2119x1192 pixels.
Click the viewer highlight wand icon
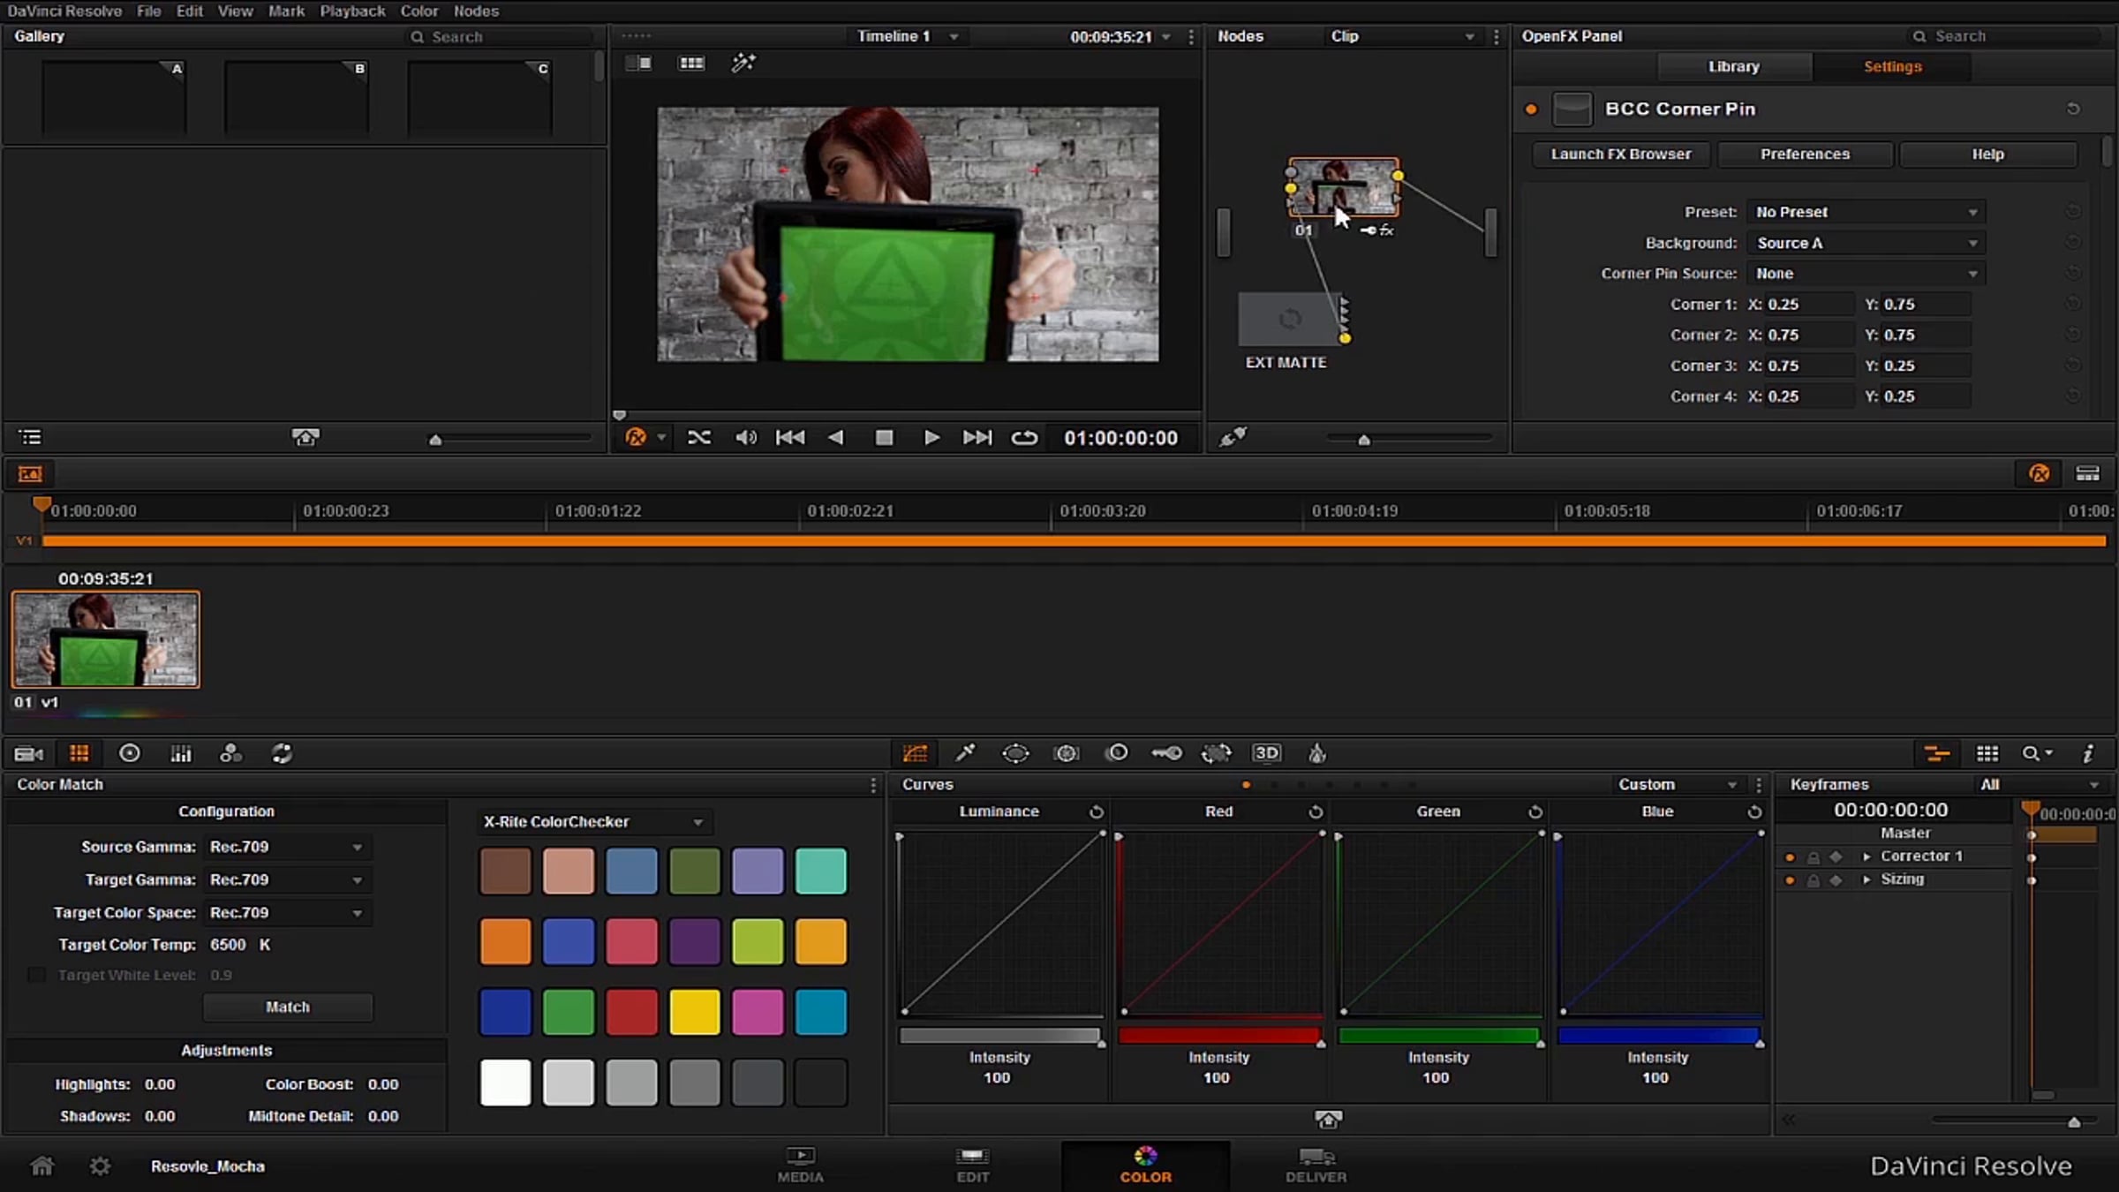(x=743, y=63)
